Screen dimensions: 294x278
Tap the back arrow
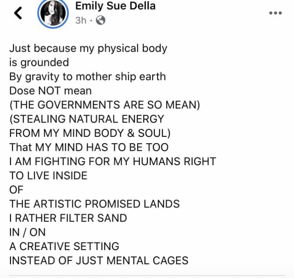18,13
